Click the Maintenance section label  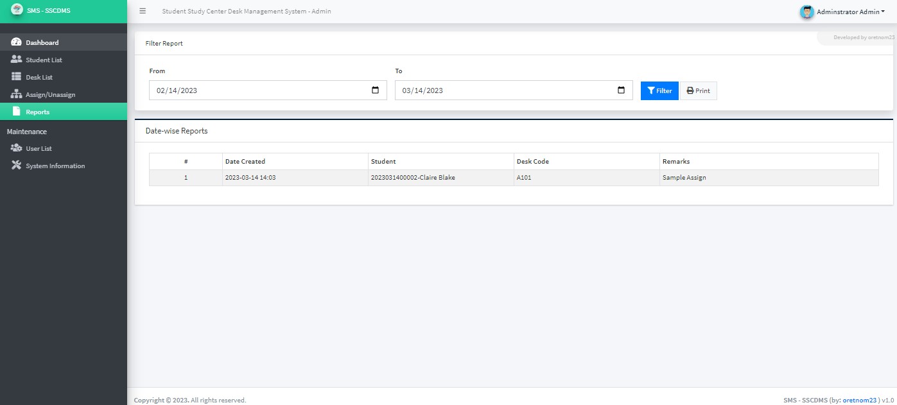27,132
